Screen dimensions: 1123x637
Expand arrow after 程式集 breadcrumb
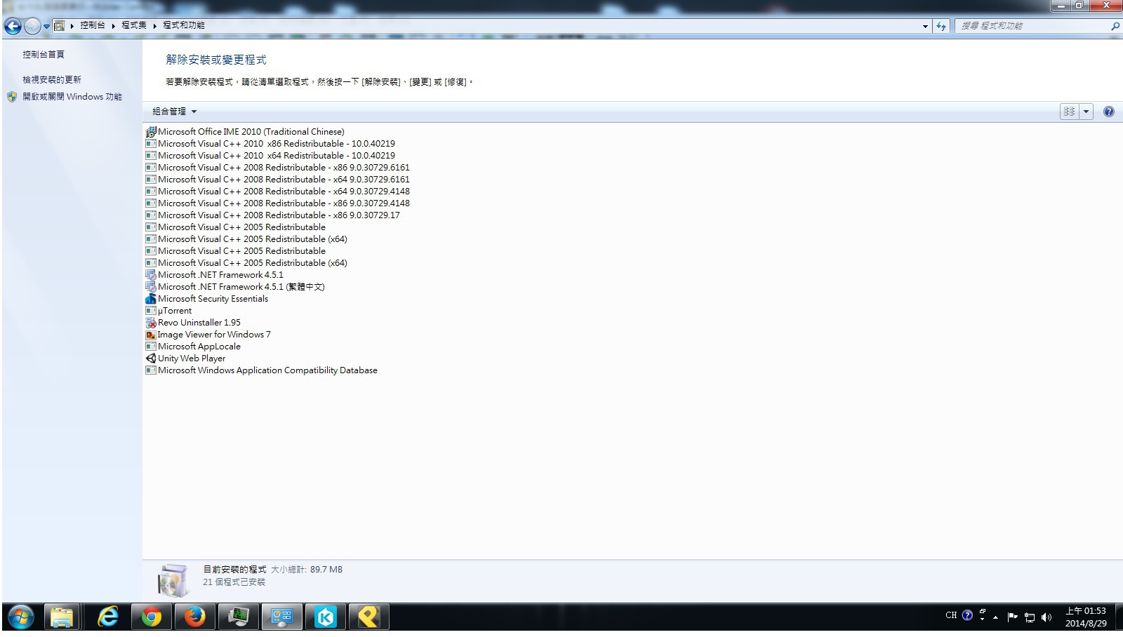click(x=154, y=26)
